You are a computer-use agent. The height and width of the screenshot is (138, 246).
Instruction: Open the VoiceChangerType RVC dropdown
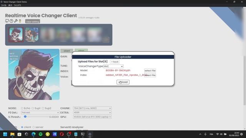coord(113,66)
